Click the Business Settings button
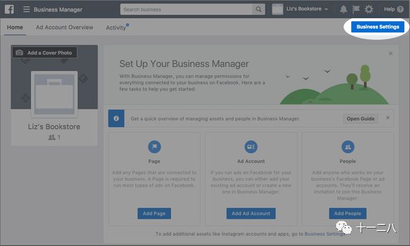Viewport: 410px width, 246px height. point(377,27)
